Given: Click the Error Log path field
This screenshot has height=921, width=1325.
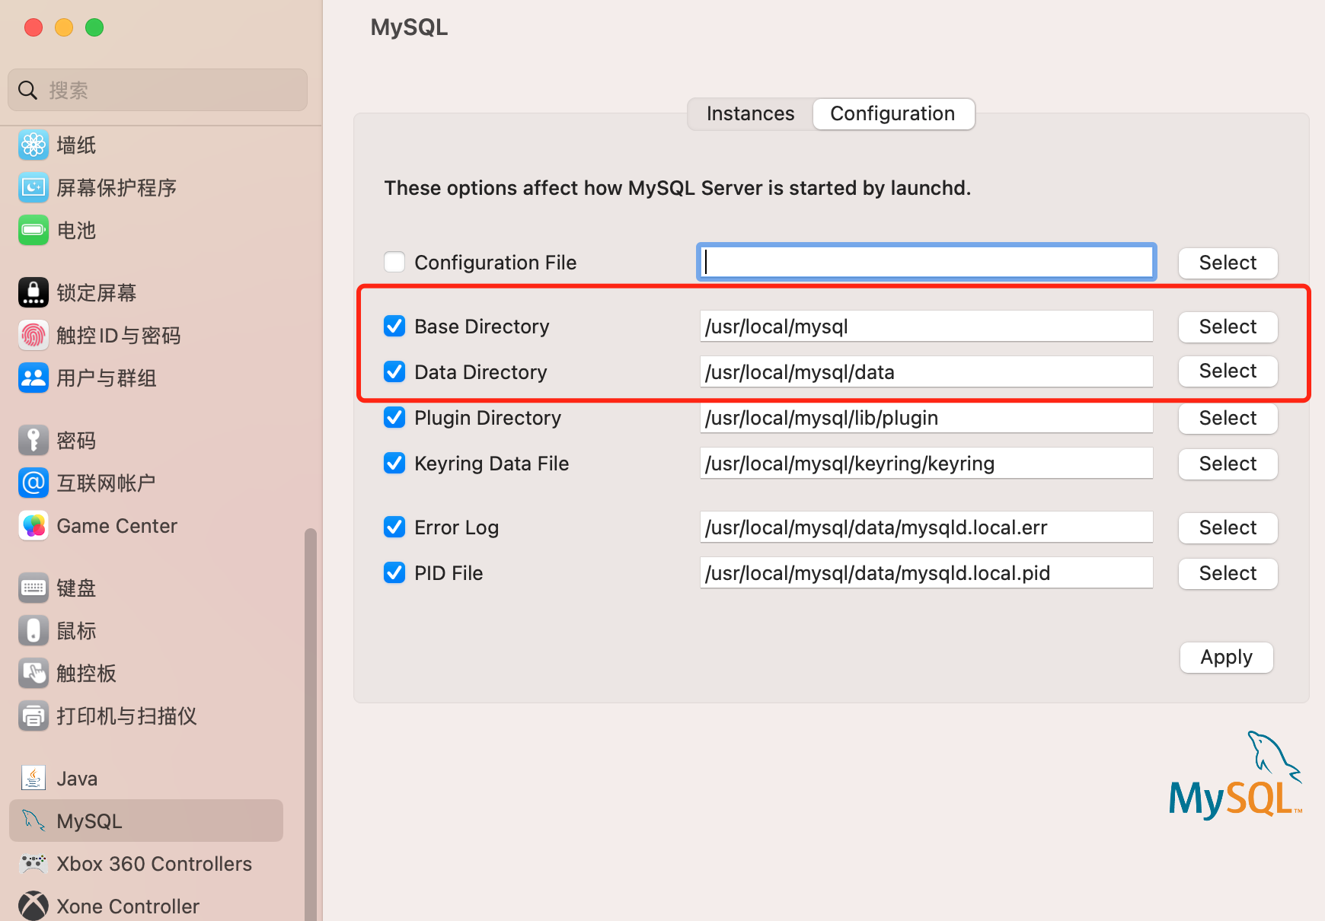Looking at the screenshot, I should [x=926, y=527].
